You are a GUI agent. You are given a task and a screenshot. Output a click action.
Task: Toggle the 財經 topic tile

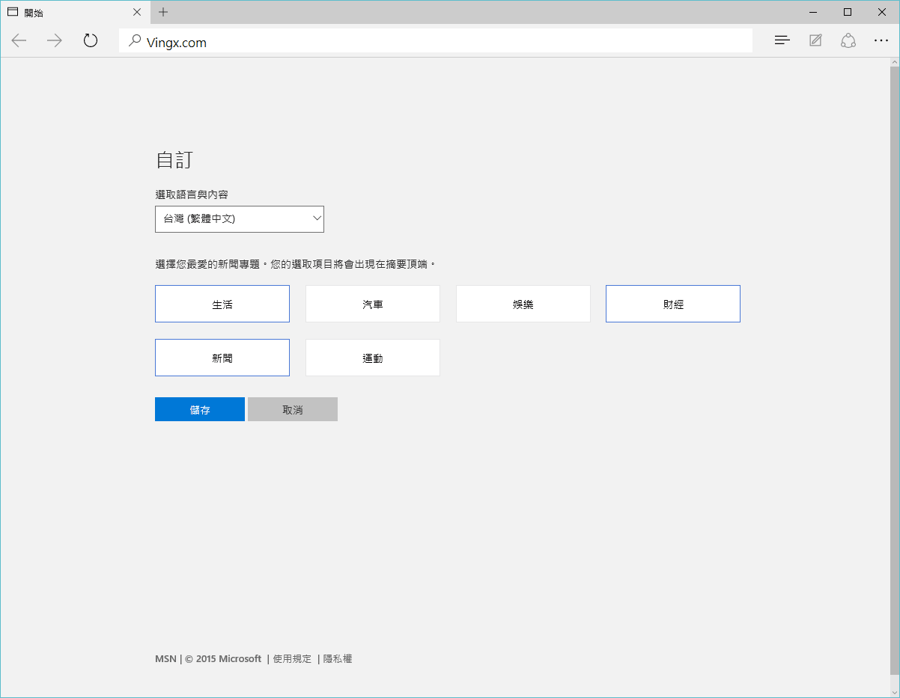click(673, 304)
